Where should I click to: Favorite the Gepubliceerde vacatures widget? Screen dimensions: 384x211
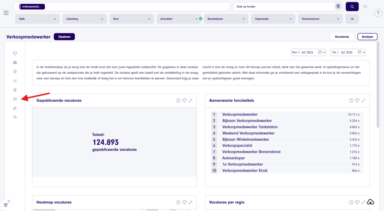[184, 101]
